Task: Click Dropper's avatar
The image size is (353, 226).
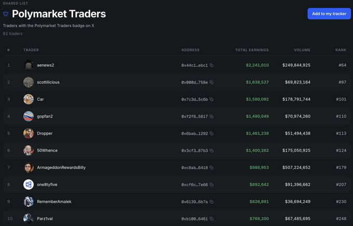Action: pyautogui.click(x=29, y=133)
